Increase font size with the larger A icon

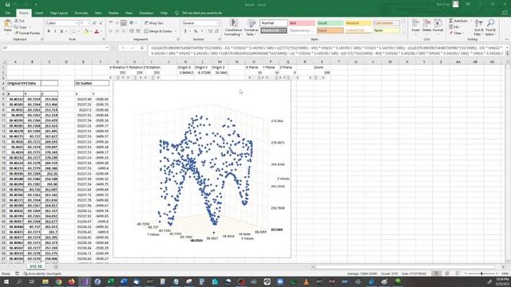(94, 23)
